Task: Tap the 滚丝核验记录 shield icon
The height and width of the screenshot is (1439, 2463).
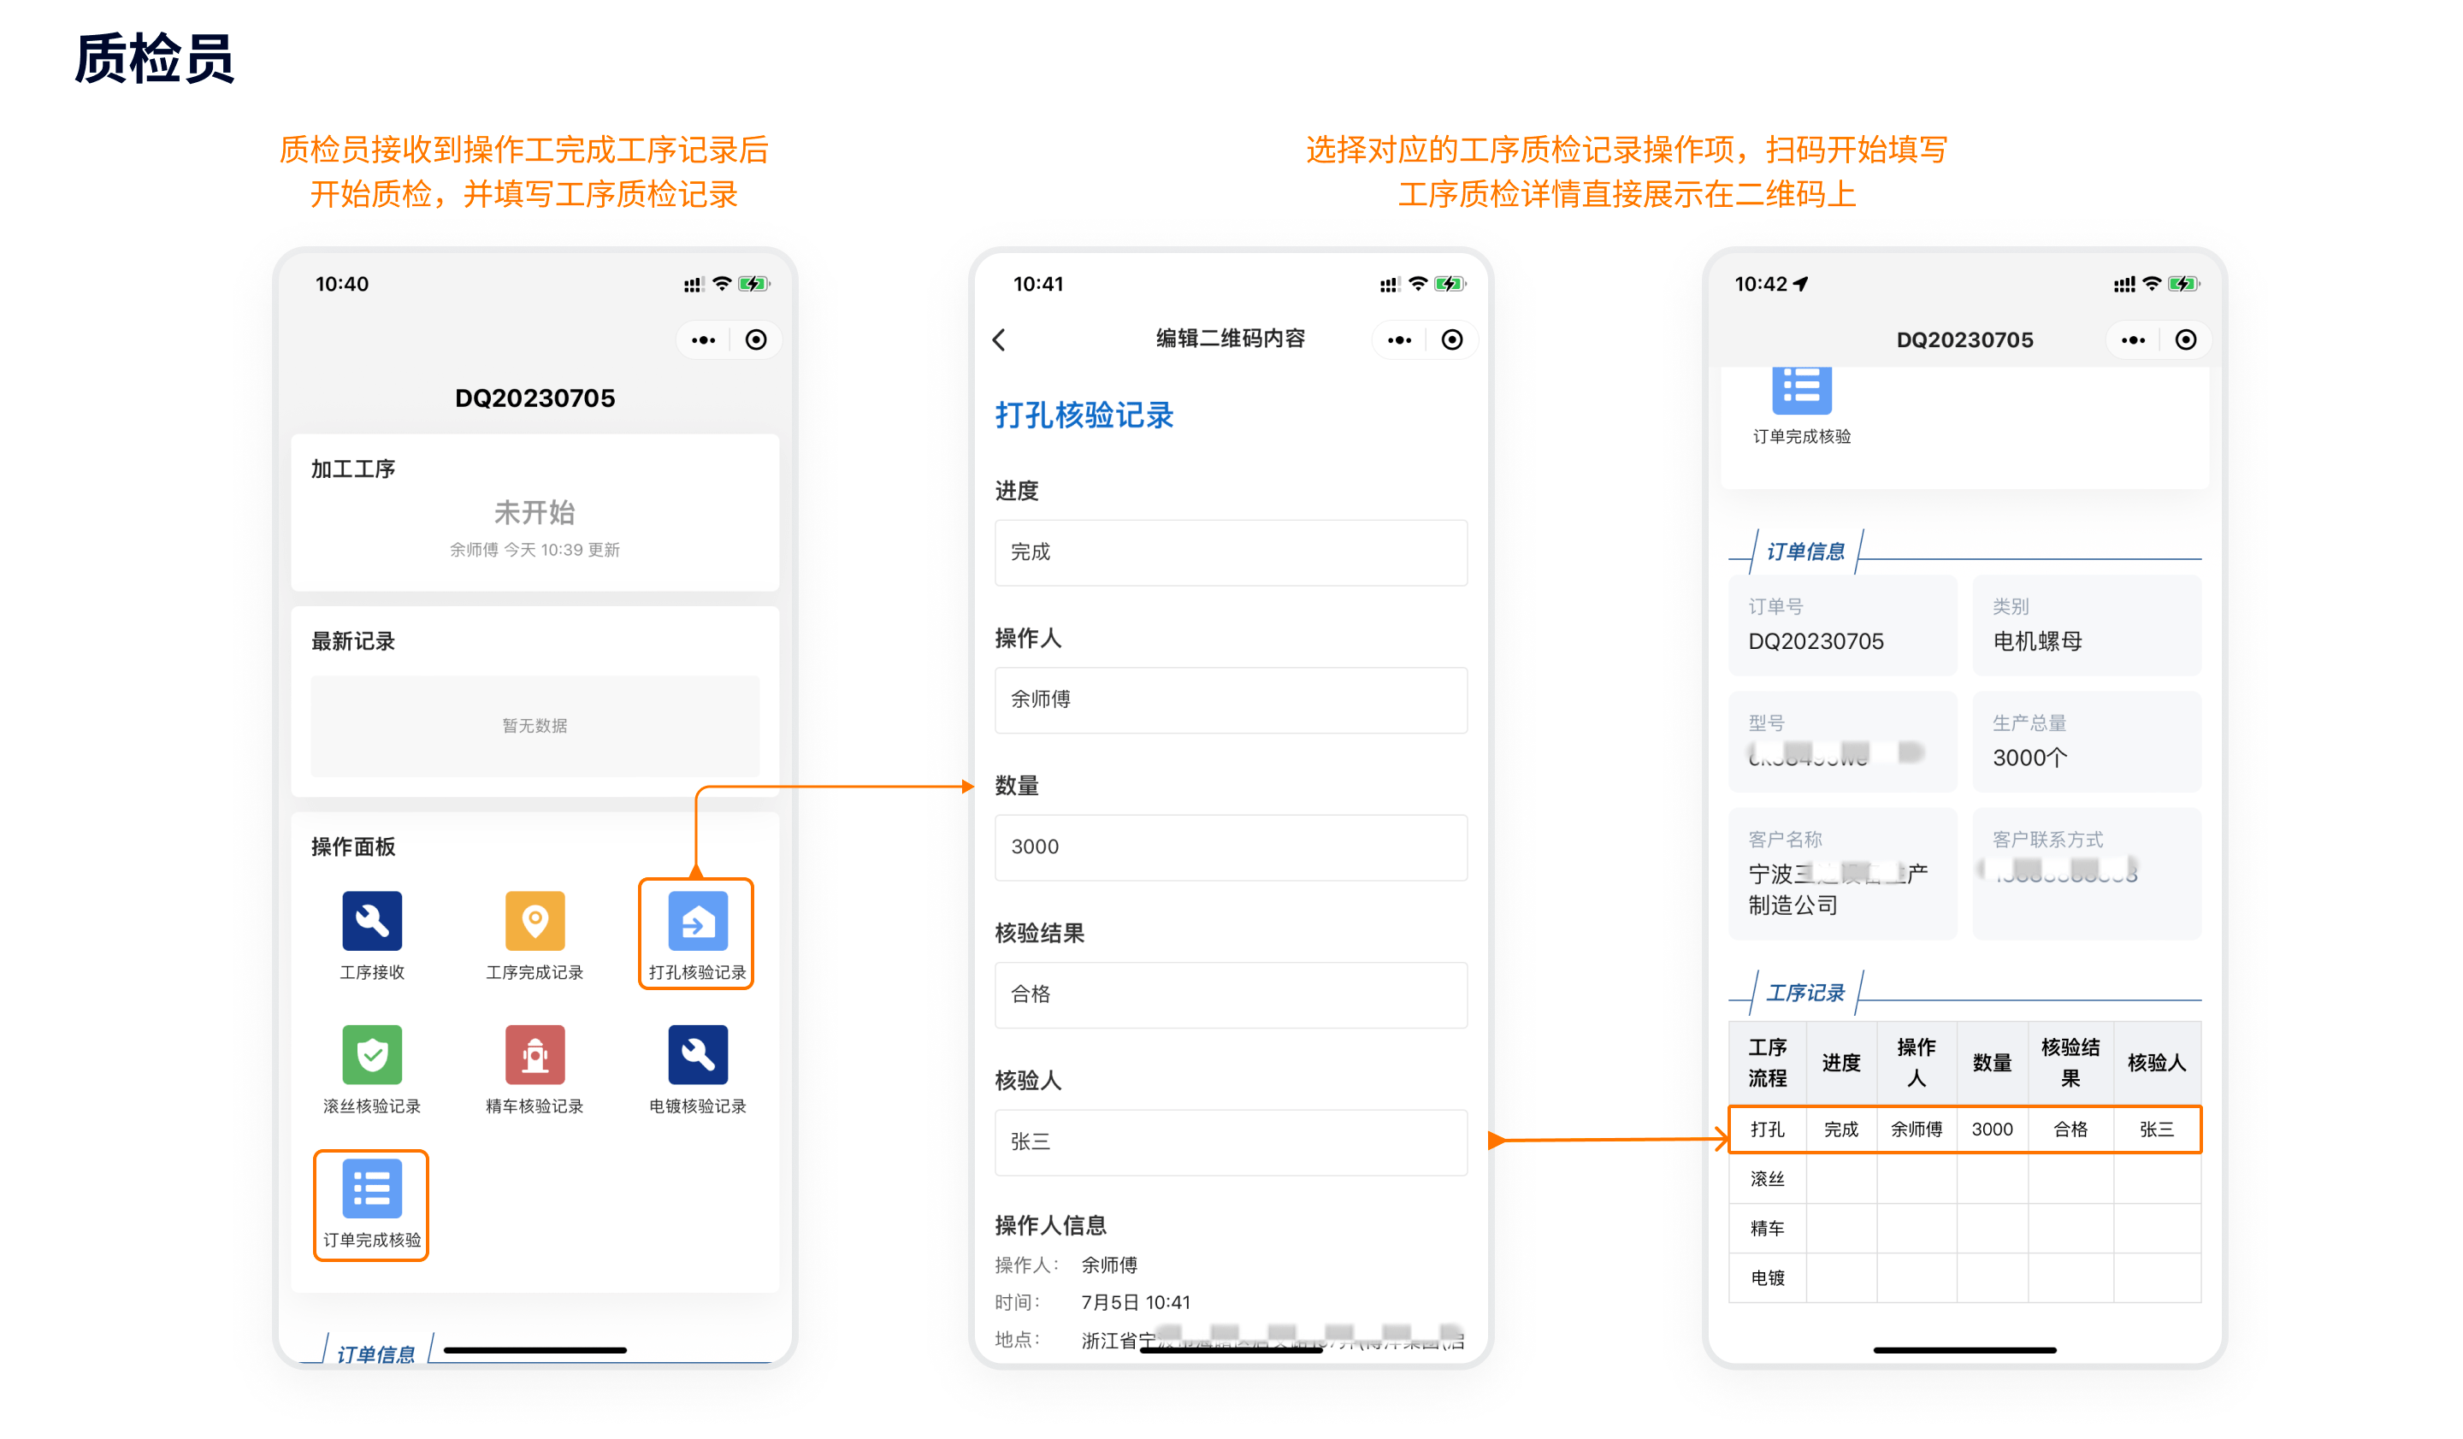Action: click(371, 1055)
